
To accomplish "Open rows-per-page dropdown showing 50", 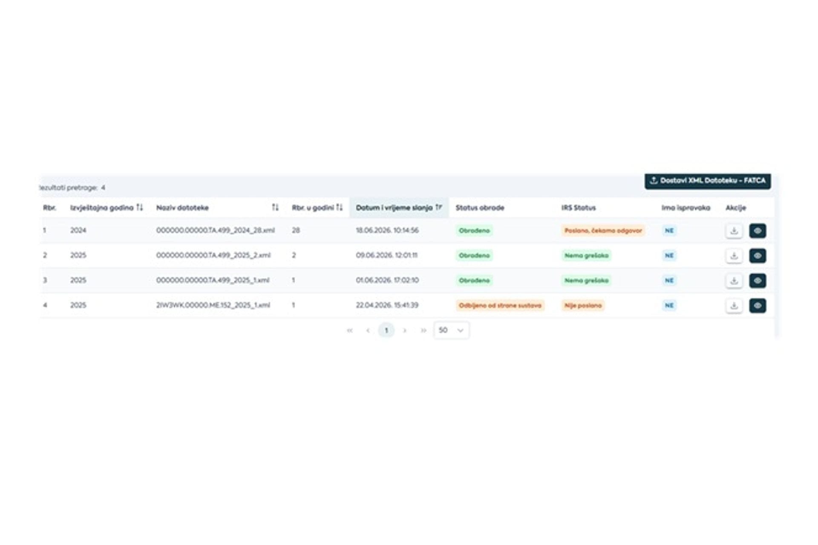I will [x=451, y=330].
